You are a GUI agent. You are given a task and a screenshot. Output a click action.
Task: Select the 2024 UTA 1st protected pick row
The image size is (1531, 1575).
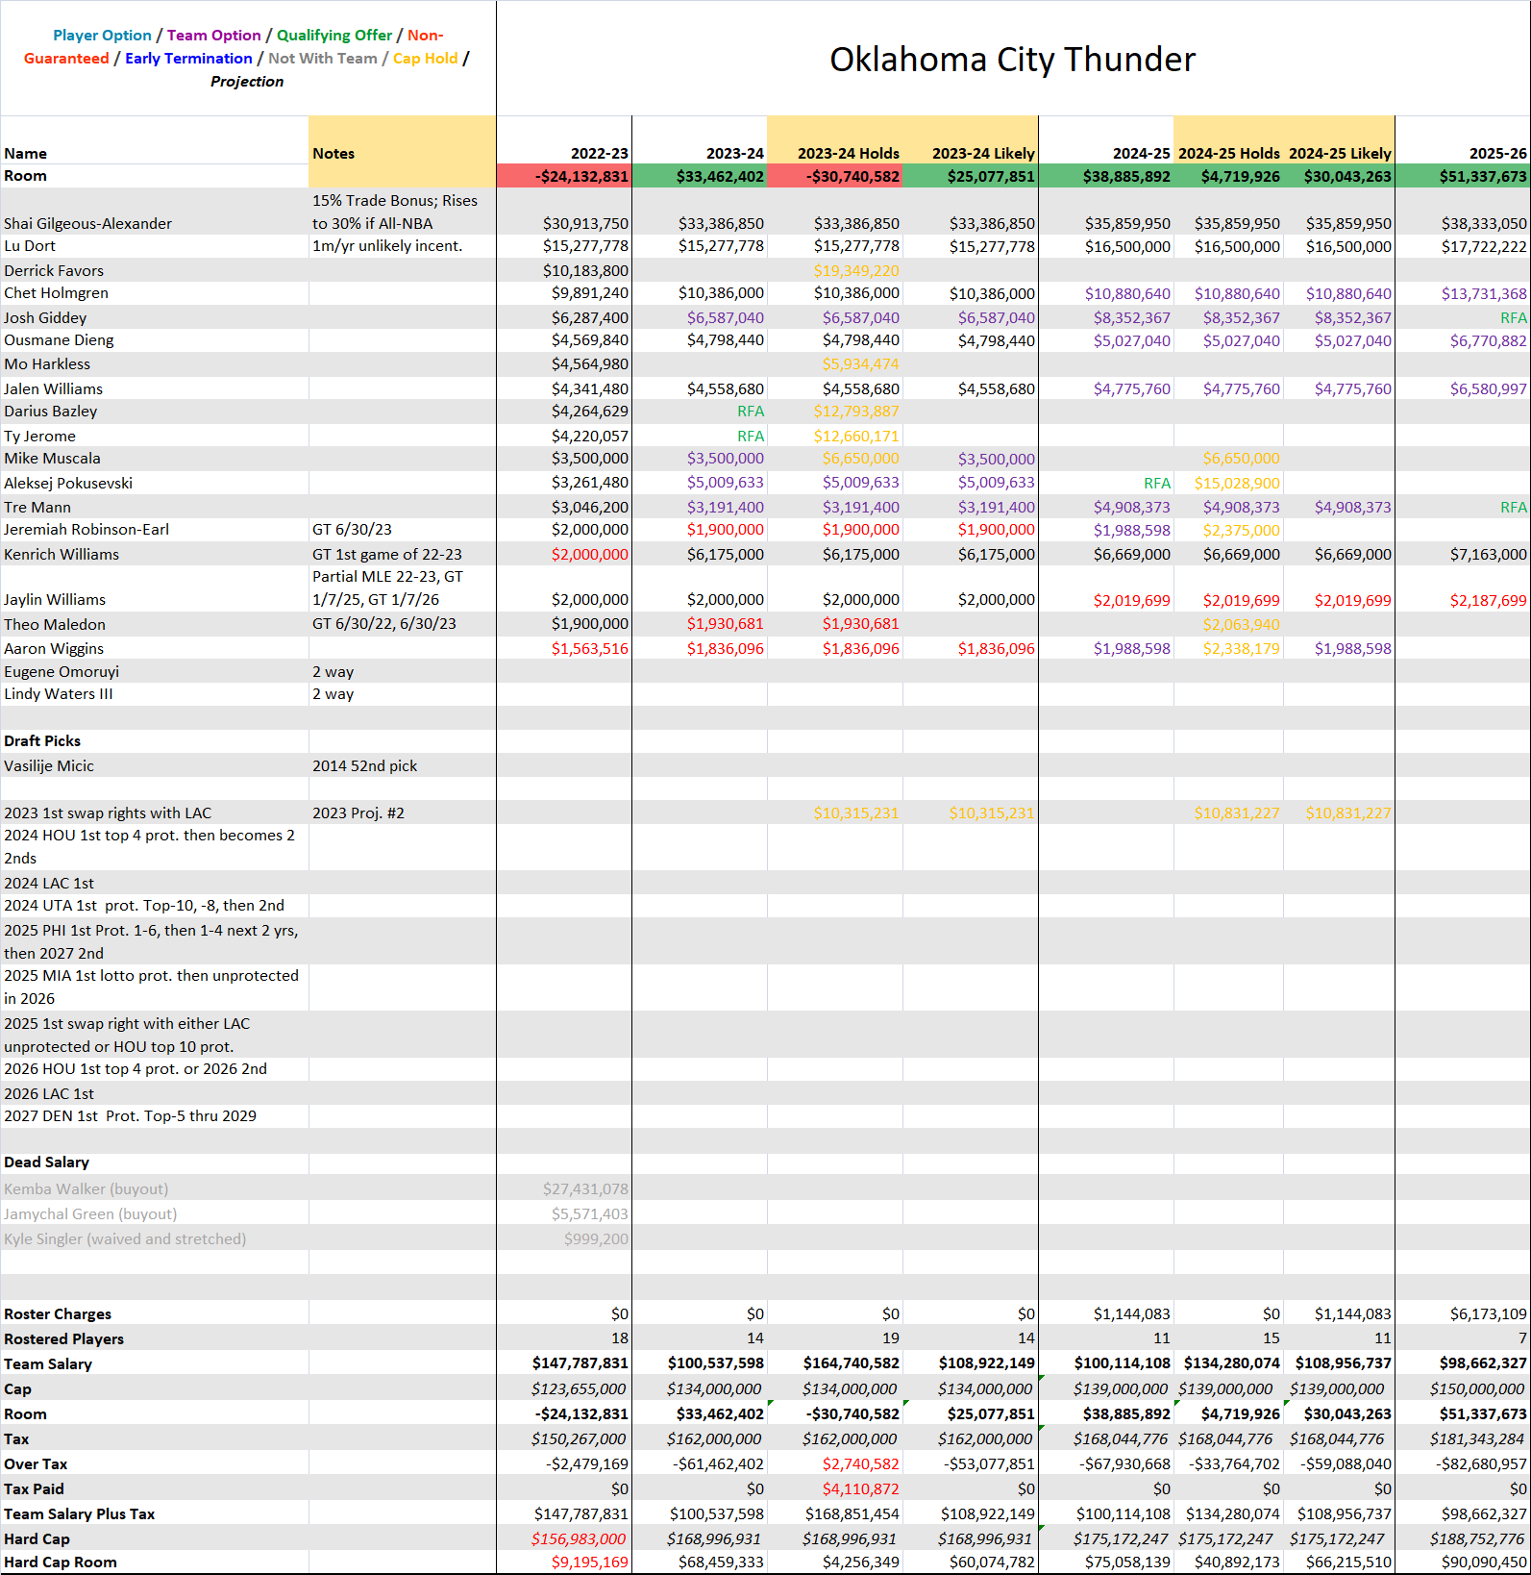(144, 906)
